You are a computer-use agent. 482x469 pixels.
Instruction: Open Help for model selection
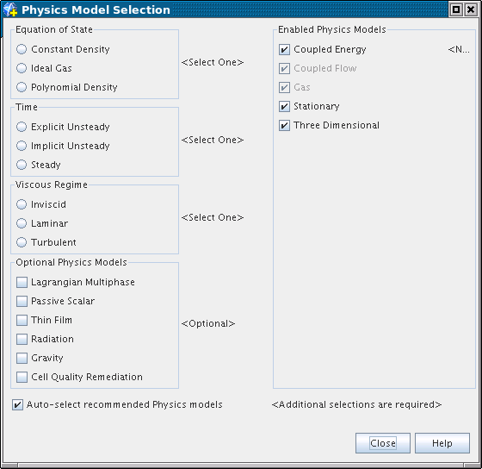click(x=442, y=443)
